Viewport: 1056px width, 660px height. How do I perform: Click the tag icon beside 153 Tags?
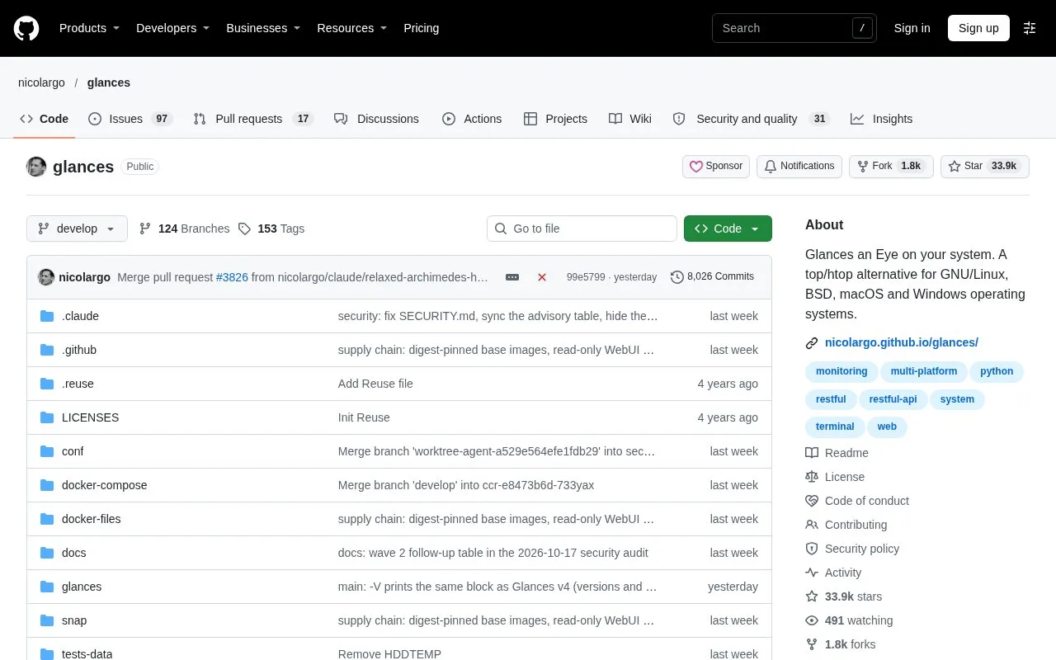tap(244, 229)
